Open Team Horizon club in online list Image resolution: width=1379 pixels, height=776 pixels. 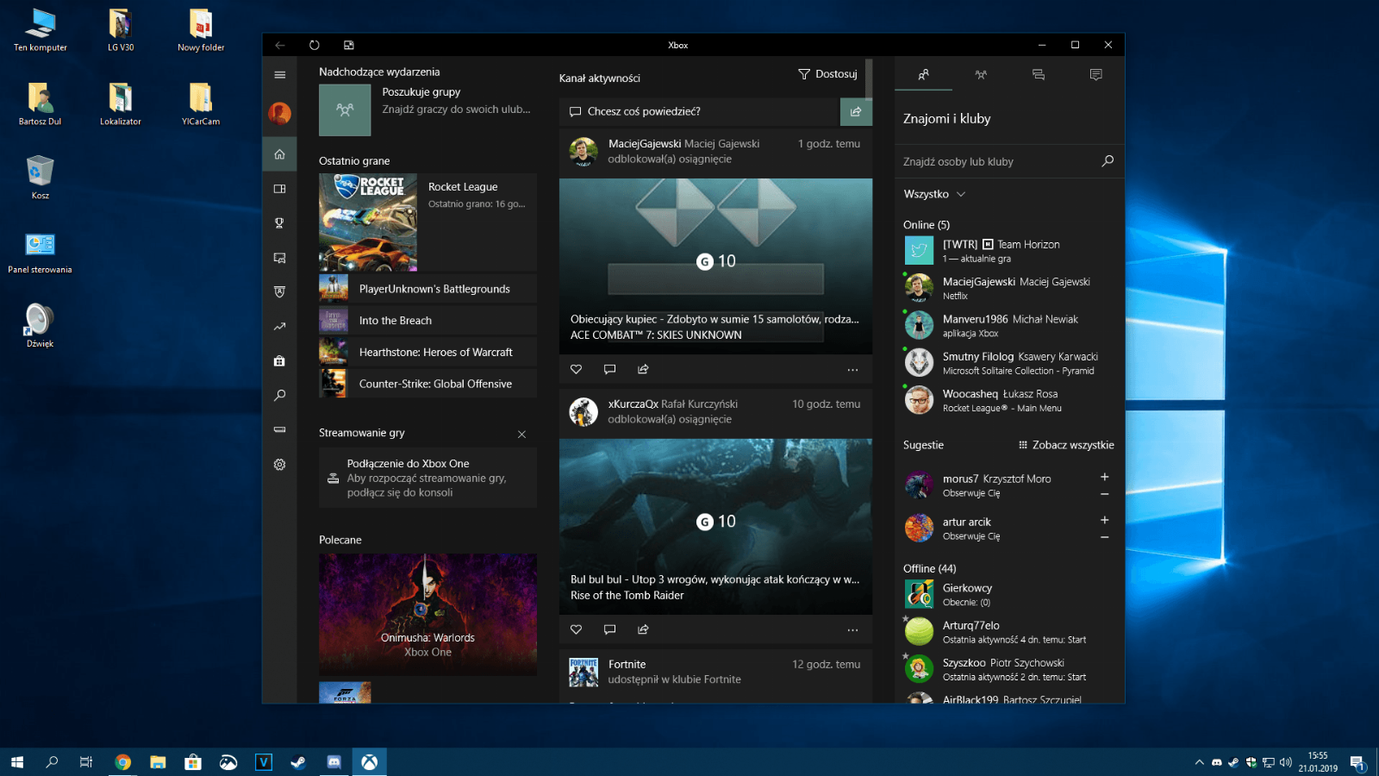click(1008, 251)
